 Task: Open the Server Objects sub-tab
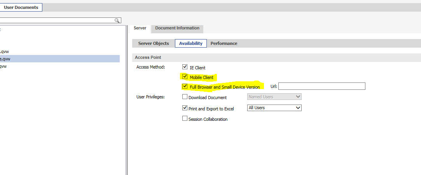154,43
